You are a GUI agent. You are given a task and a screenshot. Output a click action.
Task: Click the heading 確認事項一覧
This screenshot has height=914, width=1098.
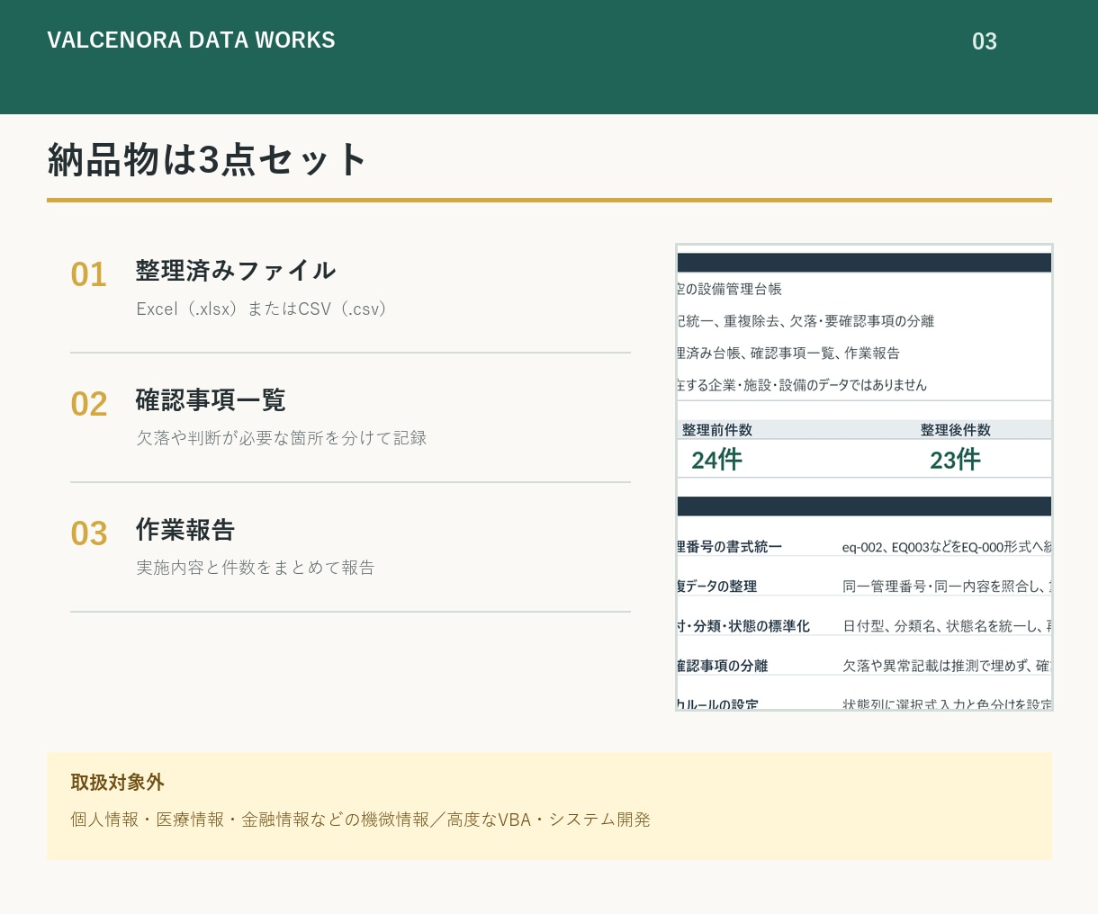coord(211,399)
